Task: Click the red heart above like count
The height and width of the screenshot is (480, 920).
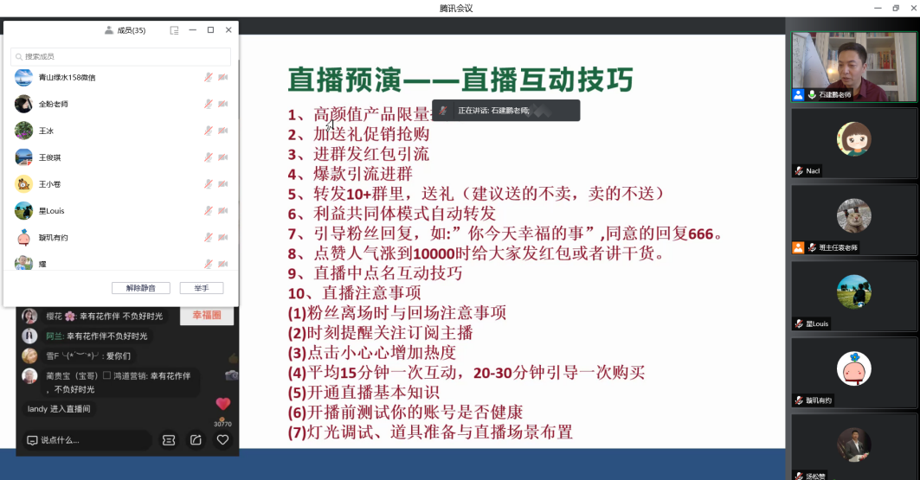Action: coord(222,404)
